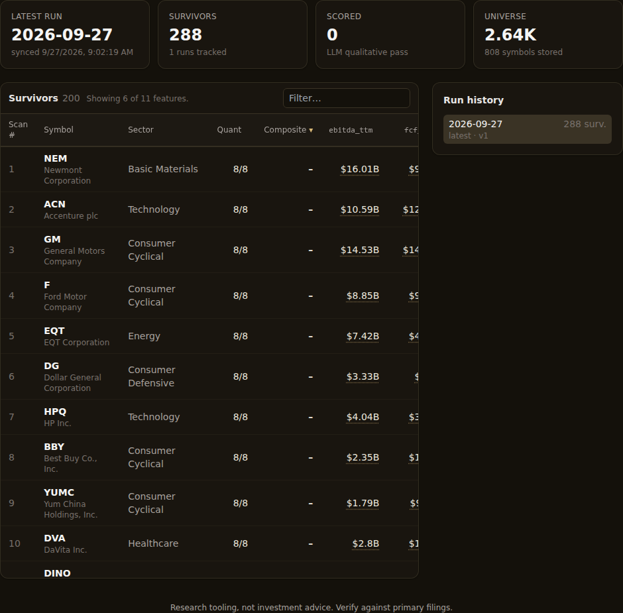Sort by Composite column header

288,130
